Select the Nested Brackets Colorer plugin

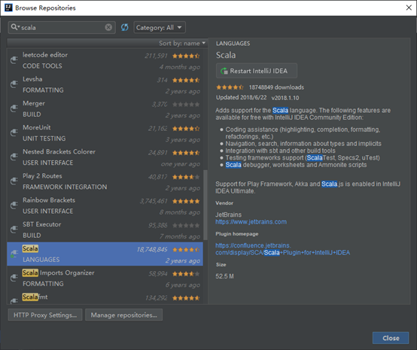pos(105,157)
